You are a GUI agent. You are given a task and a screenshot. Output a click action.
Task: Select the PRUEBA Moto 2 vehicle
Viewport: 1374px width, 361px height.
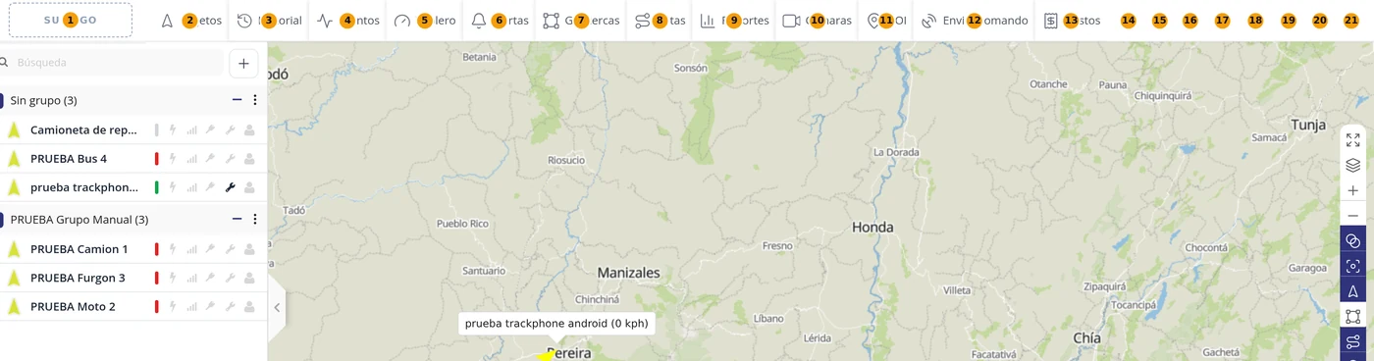(x=133, y=307)
